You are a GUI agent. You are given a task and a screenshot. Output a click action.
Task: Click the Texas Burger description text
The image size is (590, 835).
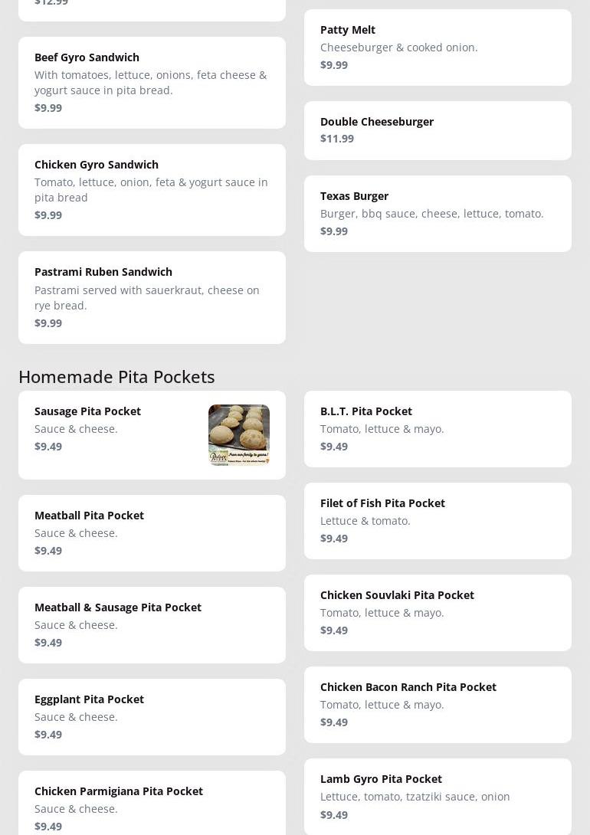tap(431, 214)
